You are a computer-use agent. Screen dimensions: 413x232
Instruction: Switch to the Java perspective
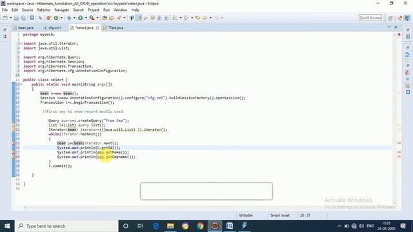407,18
